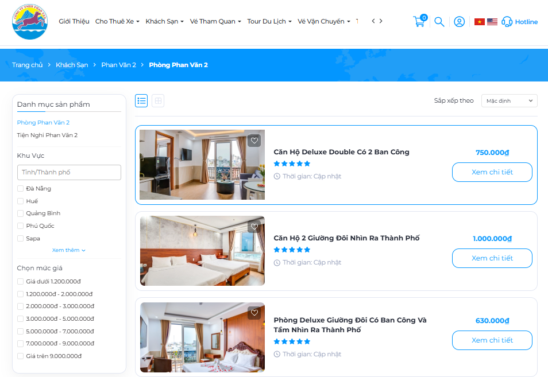The width and height of the screenshot is (548, 377).
Task: Open title Phòng Deluxe Giường Đôi Có Ban Công
Action: click(350, 325)
